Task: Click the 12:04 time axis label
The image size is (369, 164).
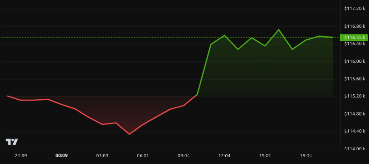Action: tap(224, 156)
